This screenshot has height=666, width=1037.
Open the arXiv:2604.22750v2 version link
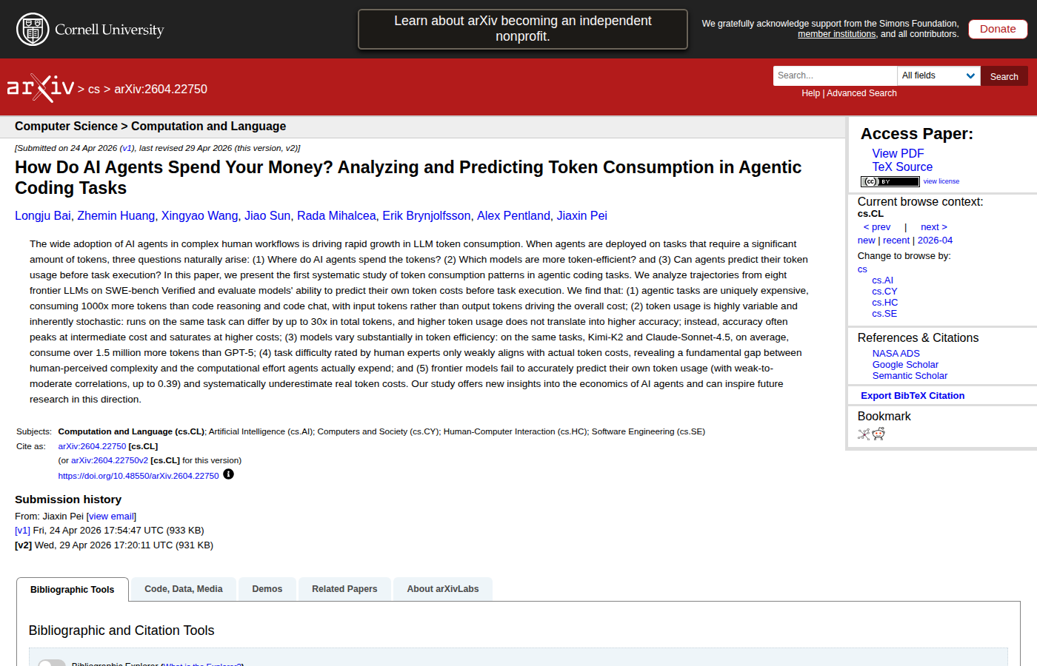pyautogui.click(x=110, y=460)
